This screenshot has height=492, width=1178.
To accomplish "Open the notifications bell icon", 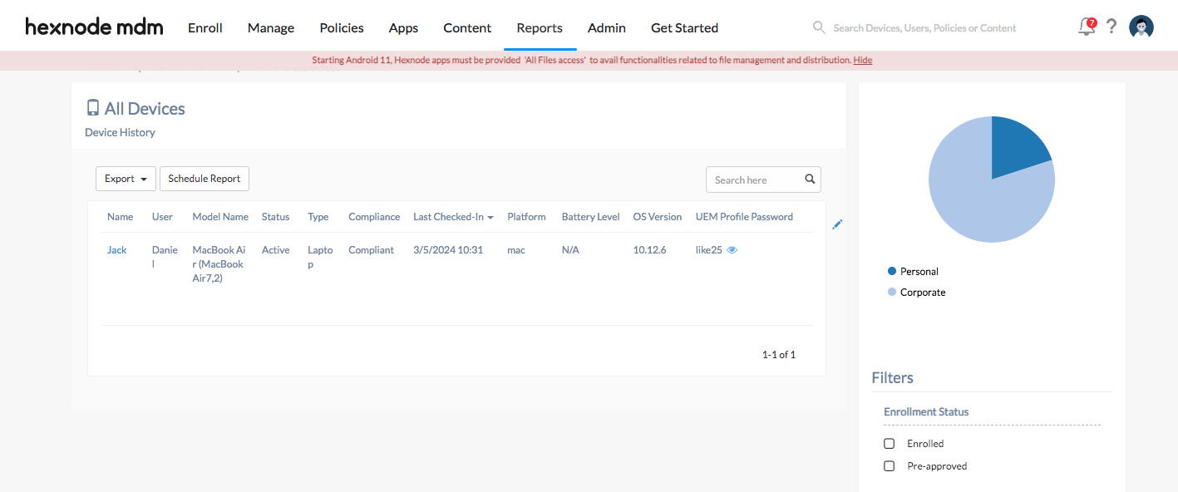I will (x=1087, y=27).
